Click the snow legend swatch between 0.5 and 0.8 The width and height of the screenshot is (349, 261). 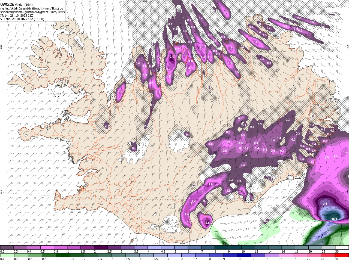pyautogui.click(x=47, y=247)
